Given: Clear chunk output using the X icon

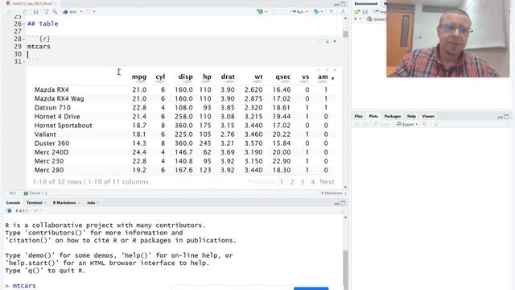Looking at the screenshot, I should click(x=335, y=70).
